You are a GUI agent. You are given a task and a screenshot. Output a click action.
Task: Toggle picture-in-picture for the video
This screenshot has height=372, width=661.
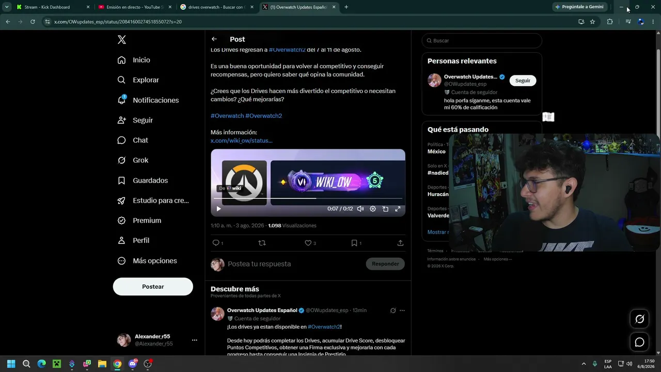pos(385,209)
